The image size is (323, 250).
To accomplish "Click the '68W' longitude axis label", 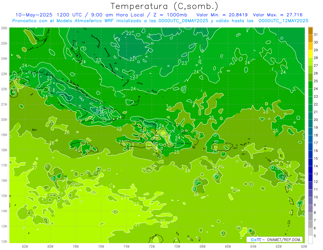I will 202,246.
